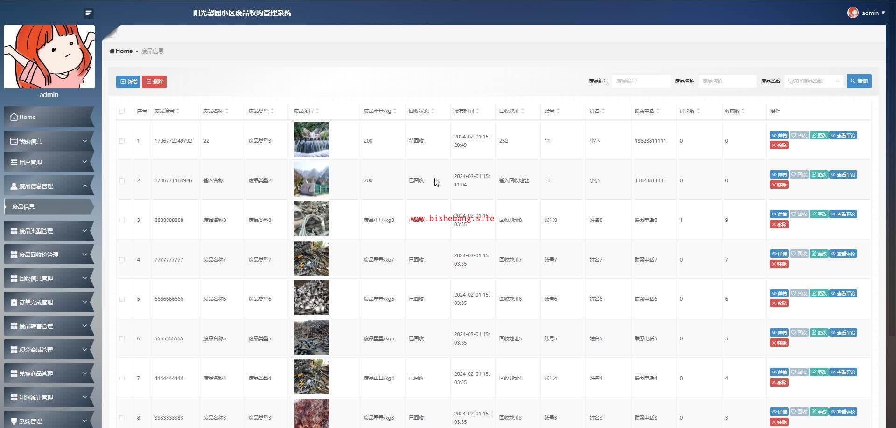Expand the 废品类型管理 sidebar section
Screen dimensions: 896x428
[49, 231]
